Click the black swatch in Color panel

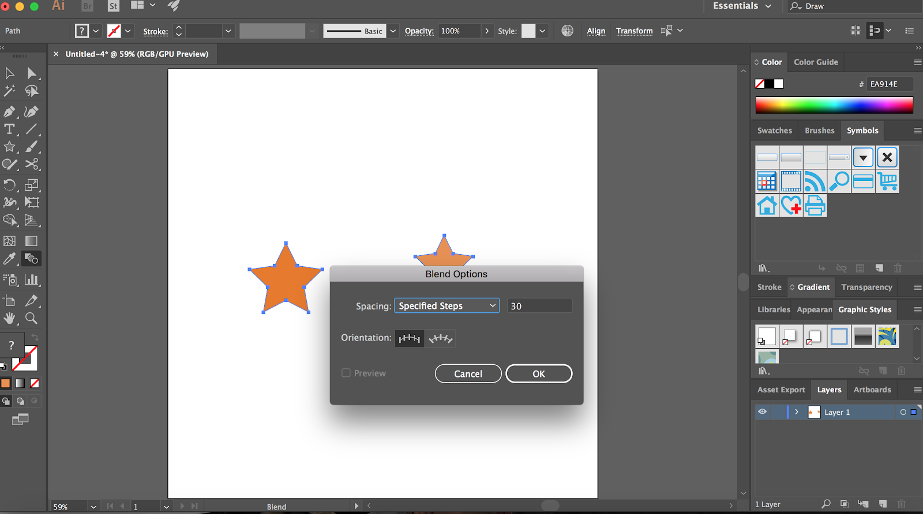pyautogui.click(x=770, y=84)
